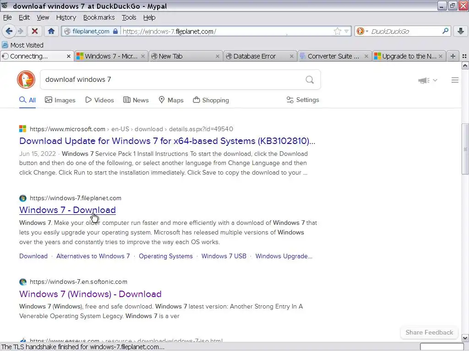Open the megaphone announcements dropdown
The height and width of the screenshot is (351, 469).
coord(428,80)
